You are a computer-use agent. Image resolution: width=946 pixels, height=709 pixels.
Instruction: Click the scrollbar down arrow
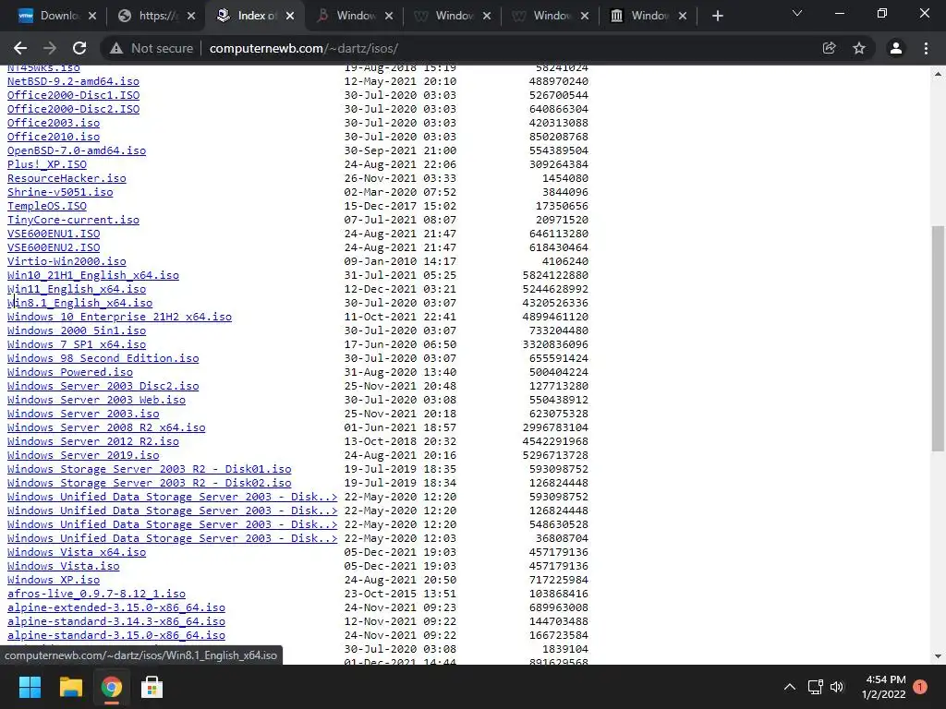tap(938, 656)
